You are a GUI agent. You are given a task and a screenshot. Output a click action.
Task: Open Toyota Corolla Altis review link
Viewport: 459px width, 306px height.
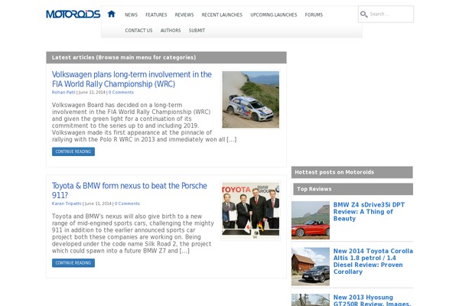pos(373,261)
